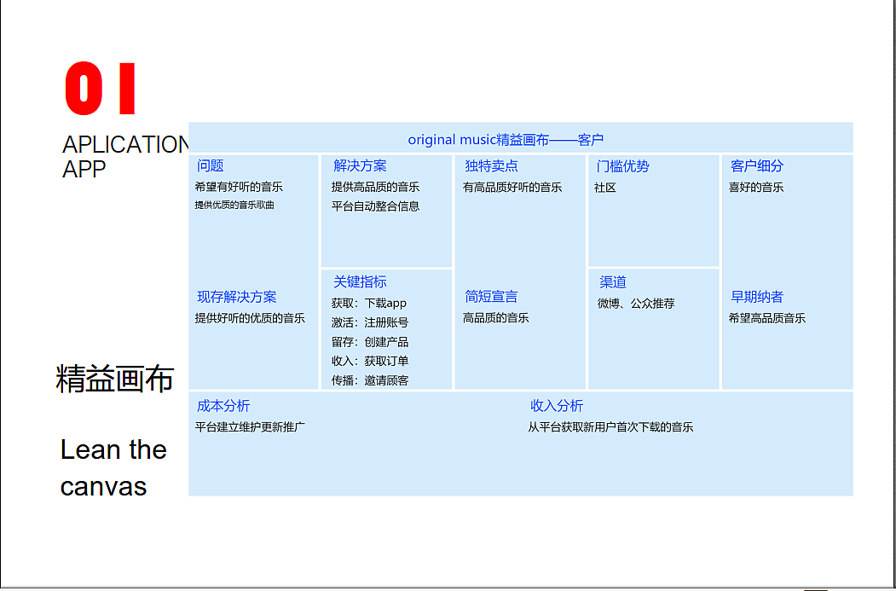Select the '独特卖点' heading
The width and height of the screenshot is (896, 591).
click(x=491, y=165)
